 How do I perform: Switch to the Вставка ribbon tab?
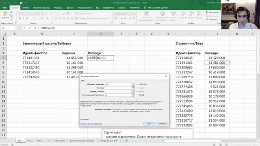coord(26,8)
